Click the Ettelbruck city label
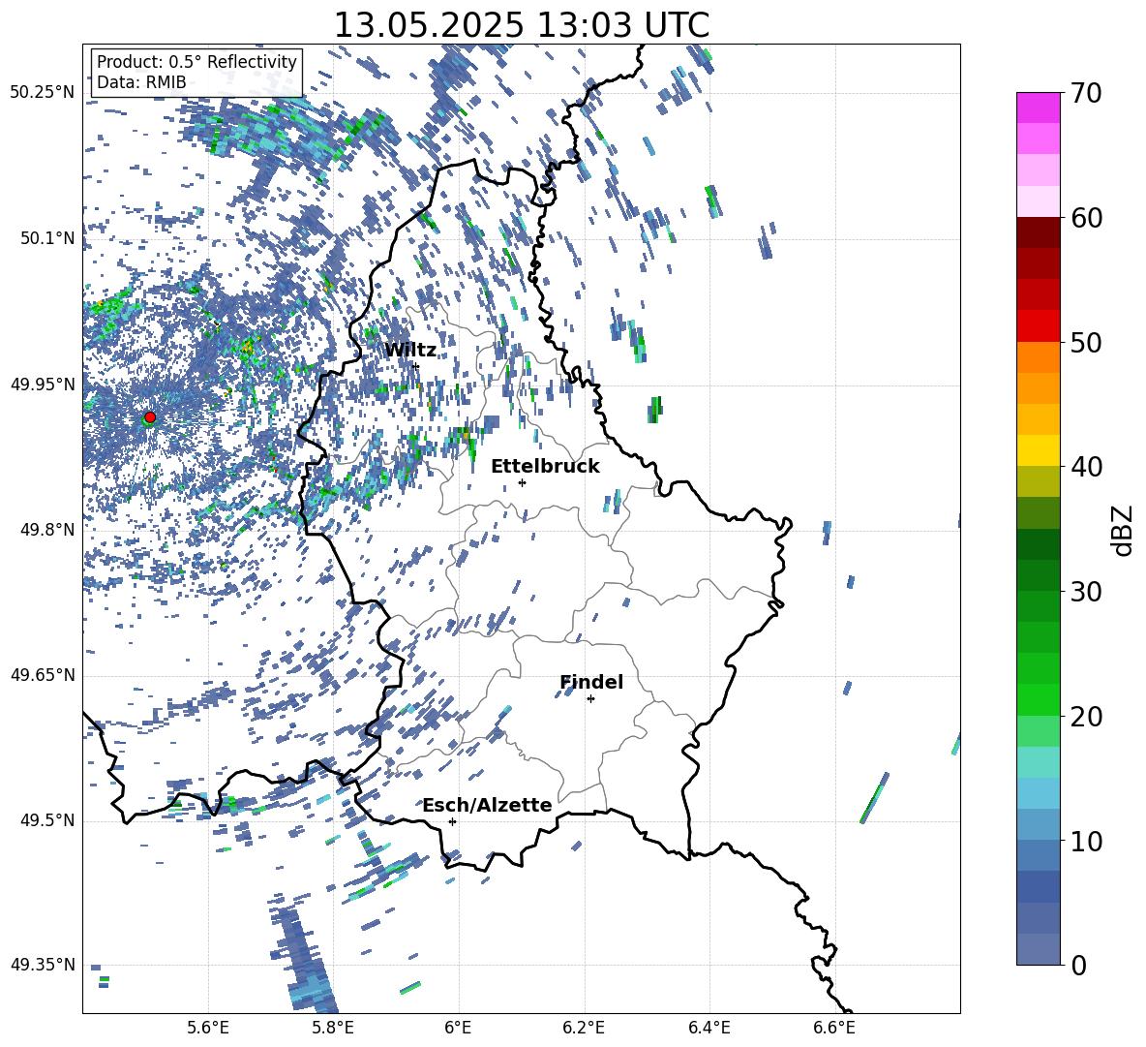The image size is (1146, 1047). coord(545,467)
